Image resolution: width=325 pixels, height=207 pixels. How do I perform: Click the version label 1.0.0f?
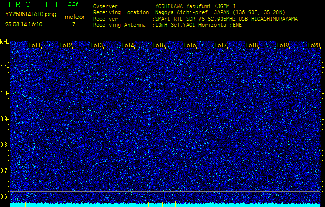pos(71,4)
